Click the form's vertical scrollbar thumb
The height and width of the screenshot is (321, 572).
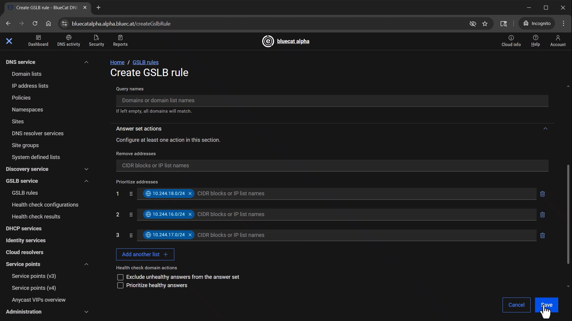(x=568, y=214)
